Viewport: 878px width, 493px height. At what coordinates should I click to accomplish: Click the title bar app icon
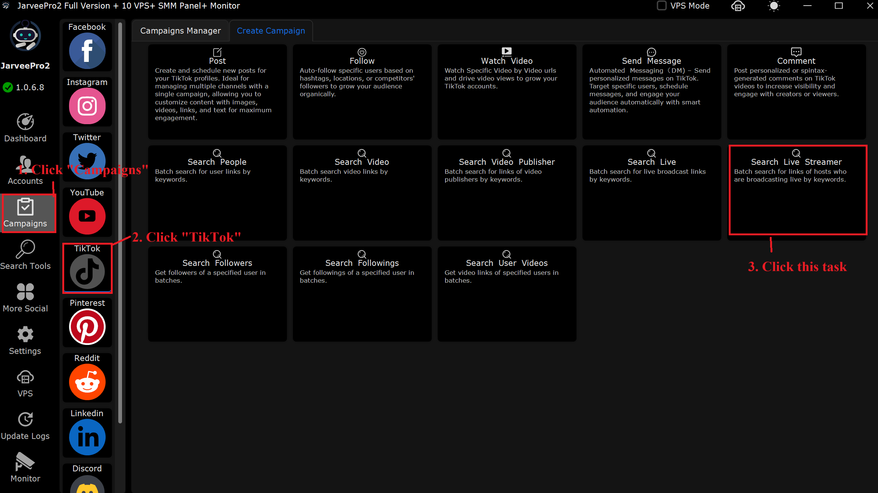[x=6, y=6]
